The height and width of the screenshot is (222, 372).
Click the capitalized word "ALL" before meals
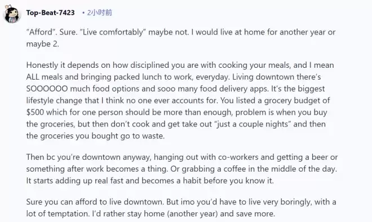[x=33, y=77]
